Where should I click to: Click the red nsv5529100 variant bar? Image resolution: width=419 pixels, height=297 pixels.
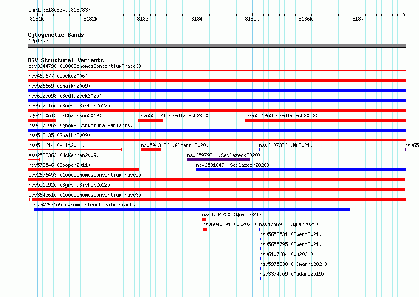tap(217, 110)
